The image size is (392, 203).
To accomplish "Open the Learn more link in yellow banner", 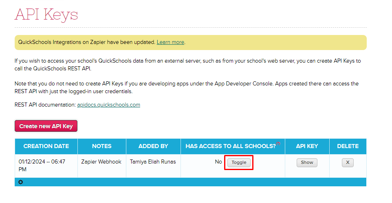I will pyautogui.click(x=170, y=42).
